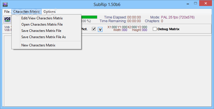Select Edit/View Characters Matrix

(46, 18)
